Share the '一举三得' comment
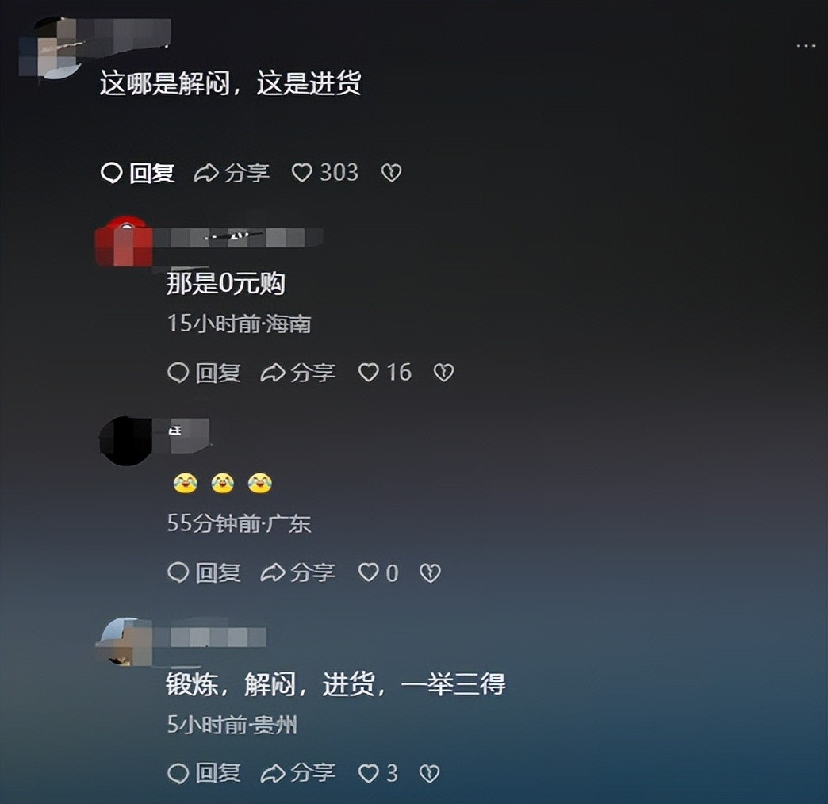Viewport: 828px width, 804px height. [x=298, y=773]
